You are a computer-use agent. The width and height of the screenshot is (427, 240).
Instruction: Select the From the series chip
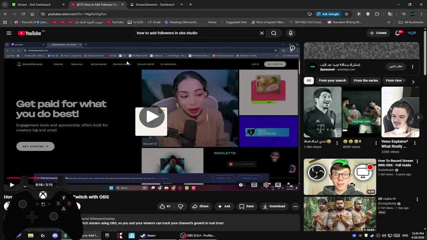366,80
